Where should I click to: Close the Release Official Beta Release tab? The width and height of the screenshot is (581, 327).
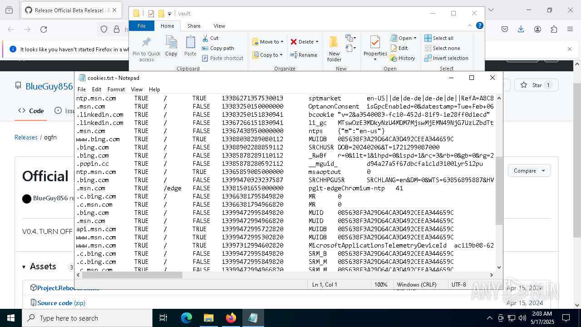point(114,10)
